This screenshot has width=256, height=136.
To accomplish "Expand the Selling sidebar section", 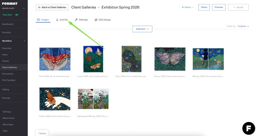I will click(14, 89).
